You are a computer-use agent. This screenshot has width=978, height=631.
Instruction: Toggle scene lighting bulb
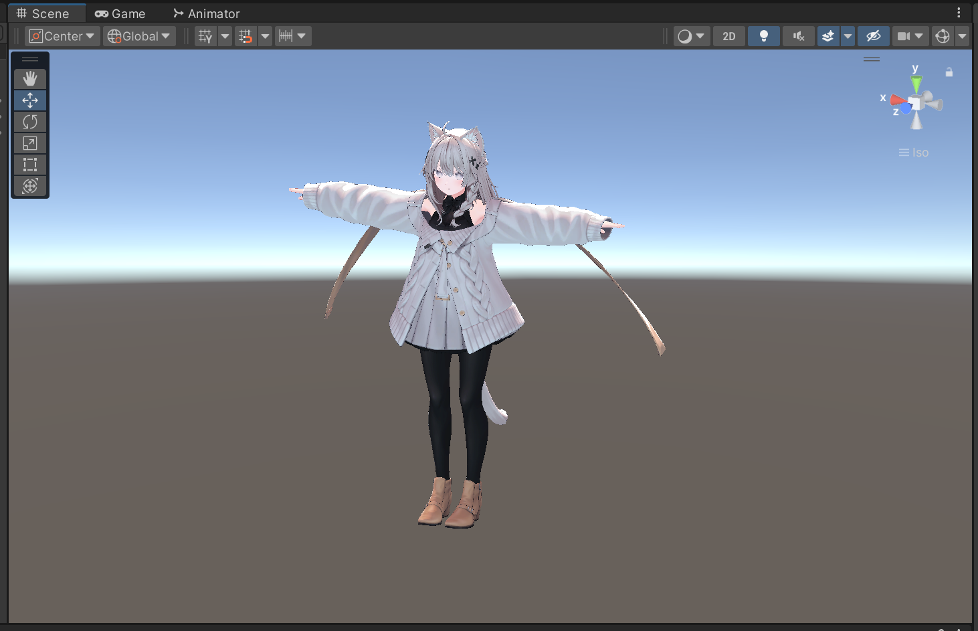(764, 36)
